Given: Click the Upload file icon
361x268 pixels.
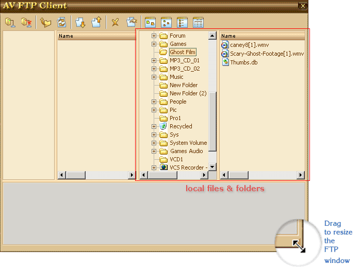Looking at the screenshot, I should [x=96, y=22].
